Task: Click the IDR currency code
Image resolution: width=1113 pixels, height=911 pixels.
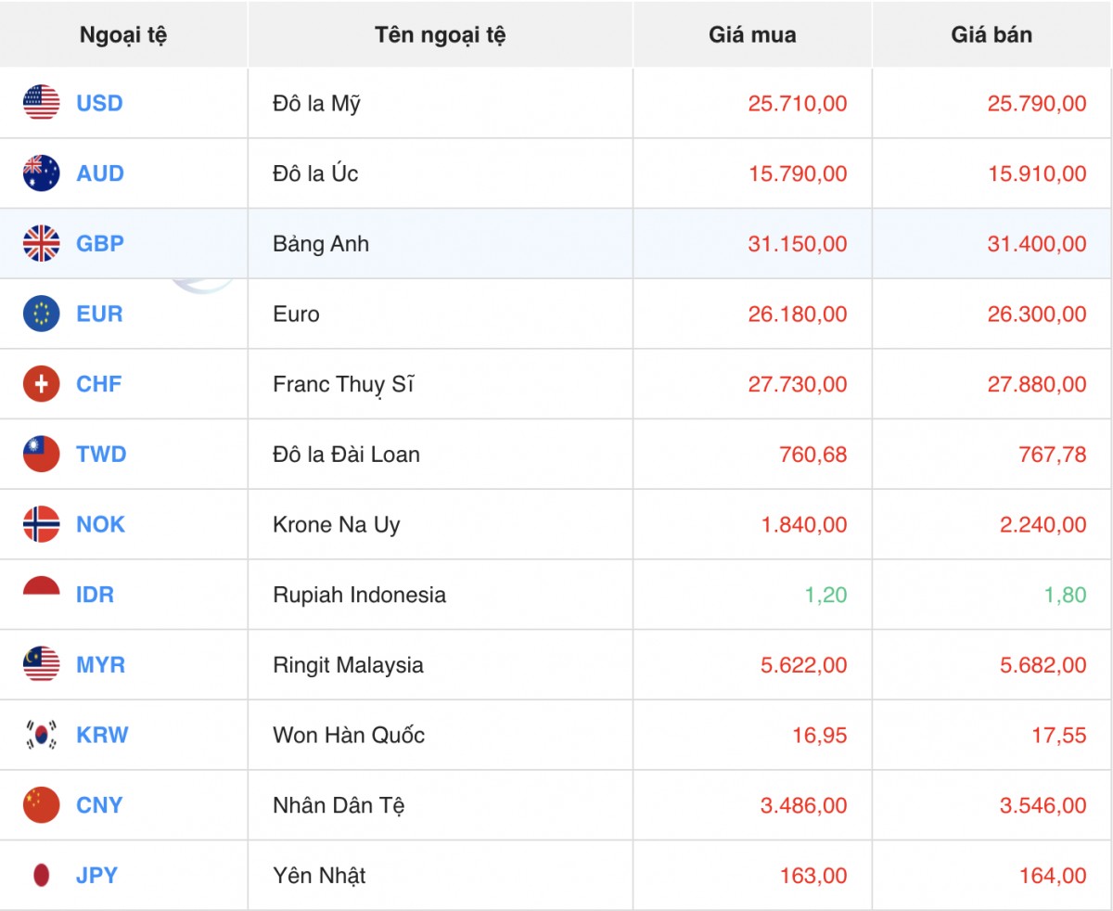Action: tap(95, 595)
